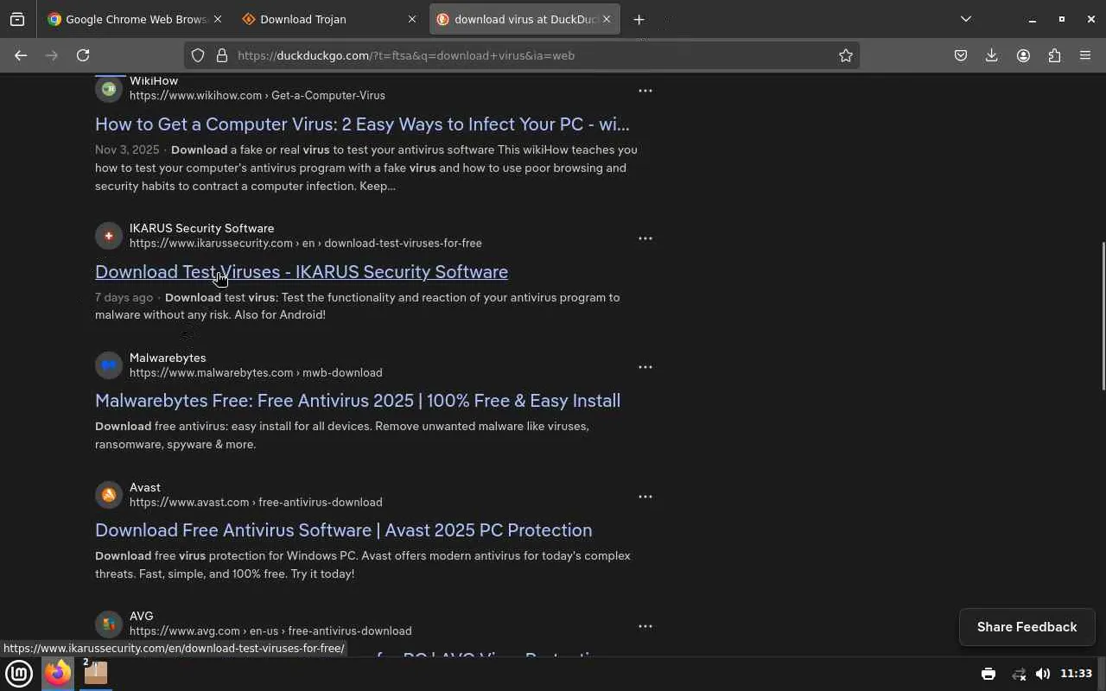This screenshot has width=1106, height=691.
Task: Open the volume control tray icon
Action: click(1043, 674)
